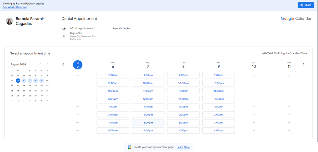The image size is (318, 152).
Task: Book Friday 11:00am slot
Action: pos(219,91)
